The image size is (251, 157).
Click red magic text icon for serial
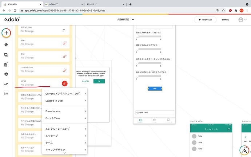[x=65, y=83]
